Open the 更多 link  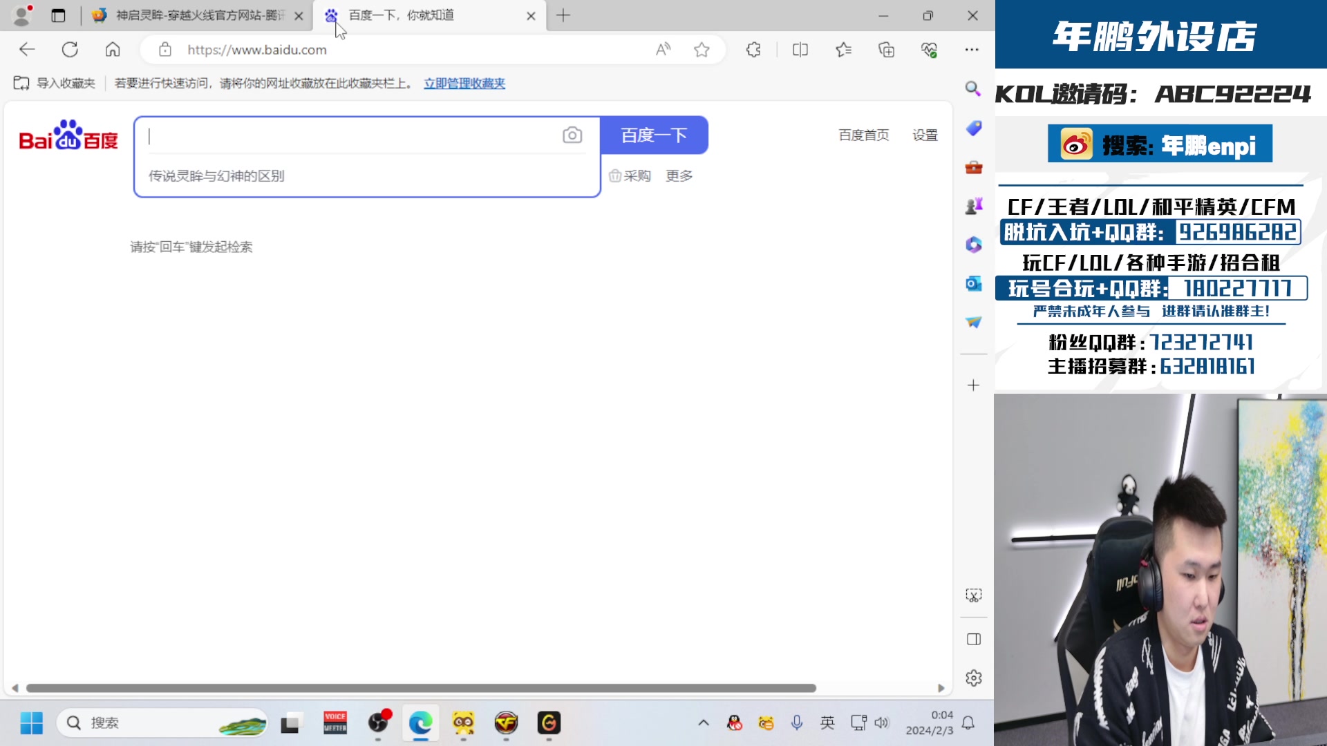[679, 175]
